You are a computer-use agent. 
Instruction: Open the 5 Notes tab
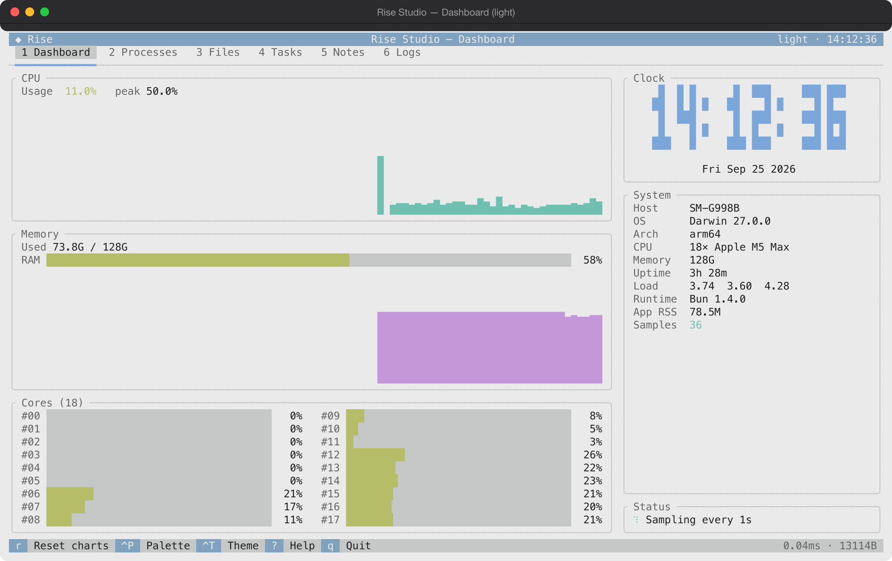343,52
